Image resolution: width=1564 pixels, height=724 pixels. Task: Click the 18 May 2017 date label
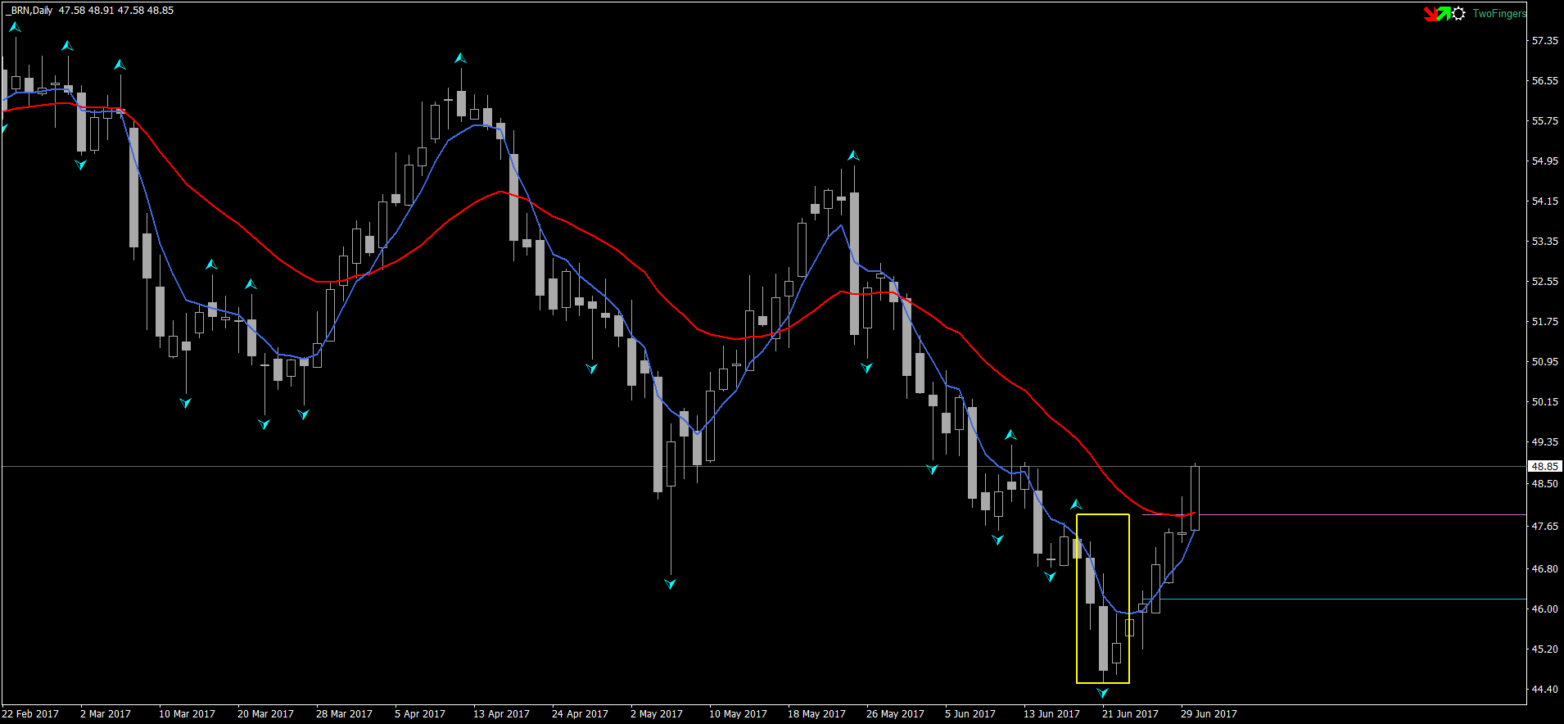pyautogui.click(x=816, y=713)
